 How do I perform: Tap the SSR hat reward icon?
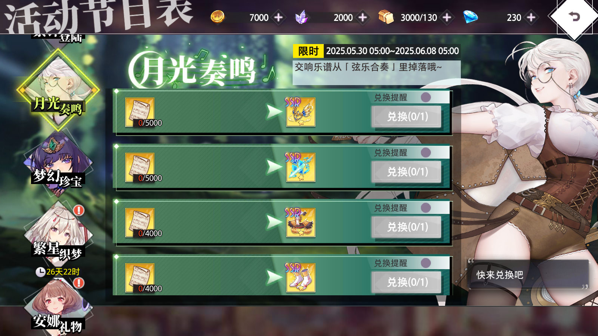click(300, 223)
